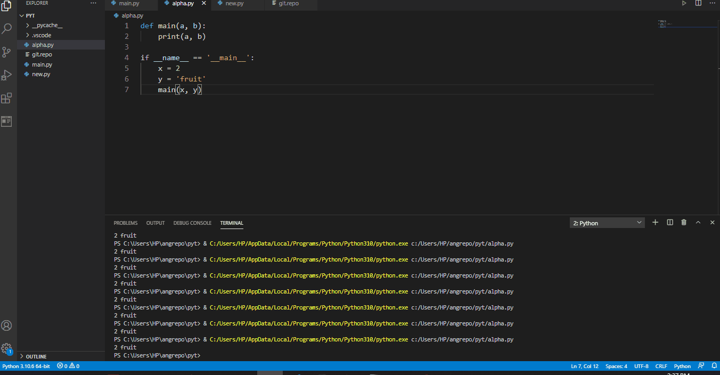This screenshot has width=720, height=375.
Task: Open the Manage settings gear
Action: pyautogui.click(x=7, y=348)
